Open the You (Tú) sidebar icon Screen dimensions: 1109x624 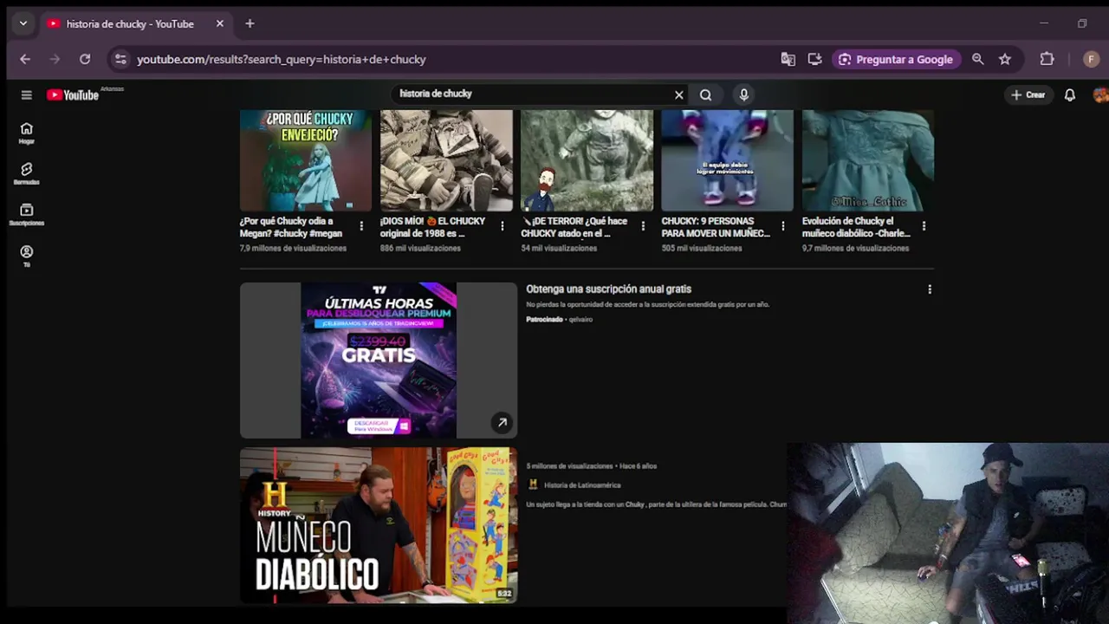coord(26,256)
